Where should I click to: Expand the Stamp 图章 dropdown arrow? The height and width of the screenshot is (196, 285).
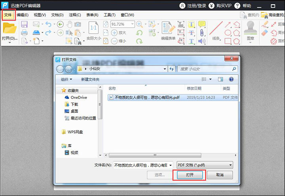pyautogui.click(x=250, y=42)
